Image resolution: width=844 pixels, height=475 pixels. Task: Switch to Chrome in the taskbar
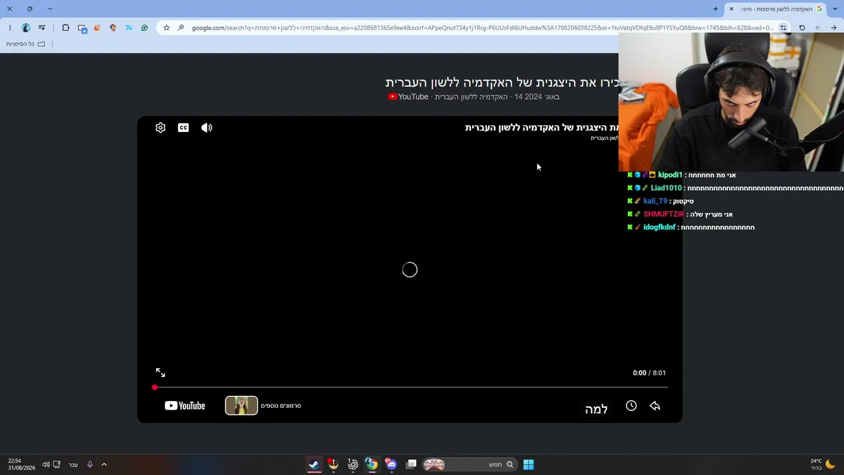(x=372, y=464)
